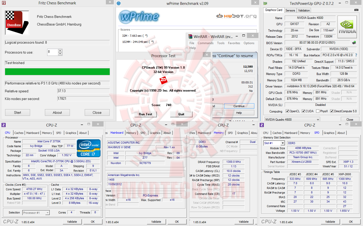Click the GPU Name field NVIDIA Quadro K600

[310, 18]
